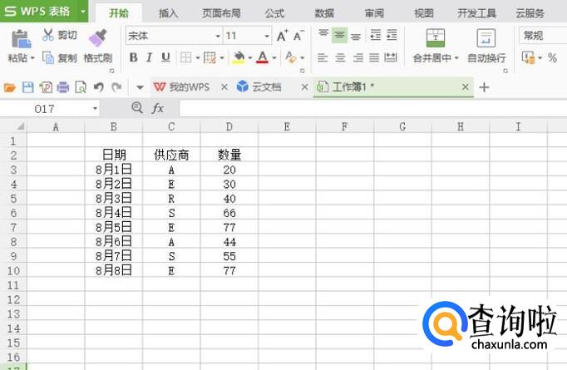The width and height of the screenshot is (567, 370).
Task: Select the cell containing 供应商 header
Action: 171,155
